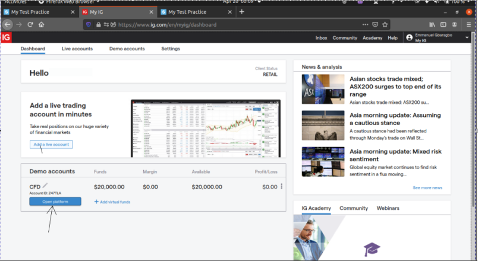Click Add virtual funds link

pos(112,202)
